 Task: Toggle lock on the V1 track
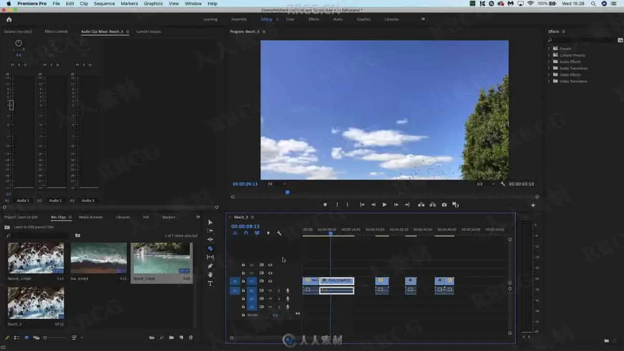243,281
